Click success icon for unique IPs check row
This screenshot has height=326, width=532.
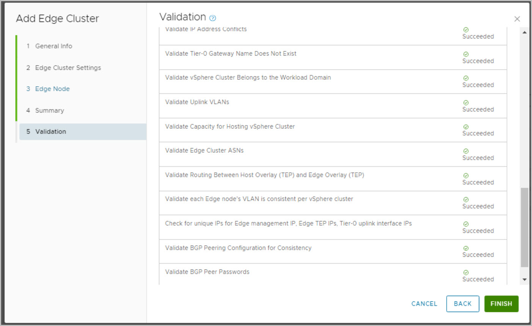466,224
